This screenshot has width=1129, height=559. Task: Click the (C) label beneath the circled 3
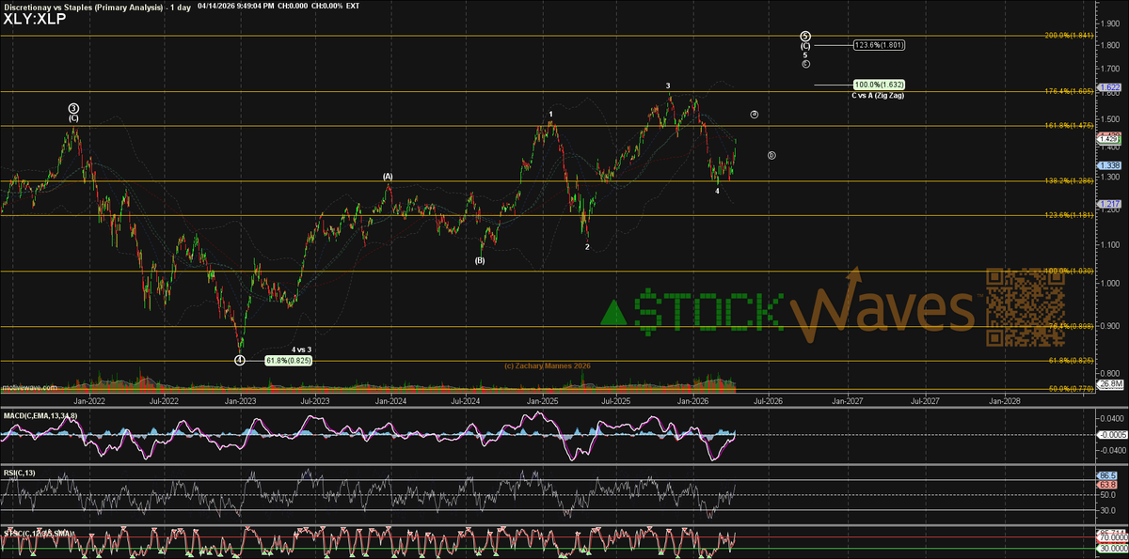[73, 118]
